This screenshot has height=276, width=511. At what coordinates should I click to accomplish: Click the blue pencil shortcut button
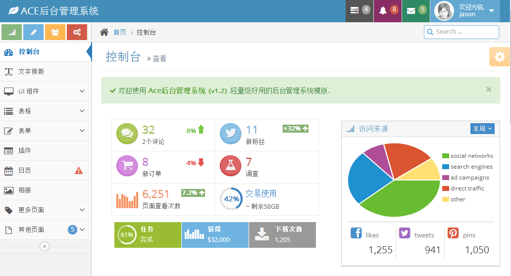34,32
